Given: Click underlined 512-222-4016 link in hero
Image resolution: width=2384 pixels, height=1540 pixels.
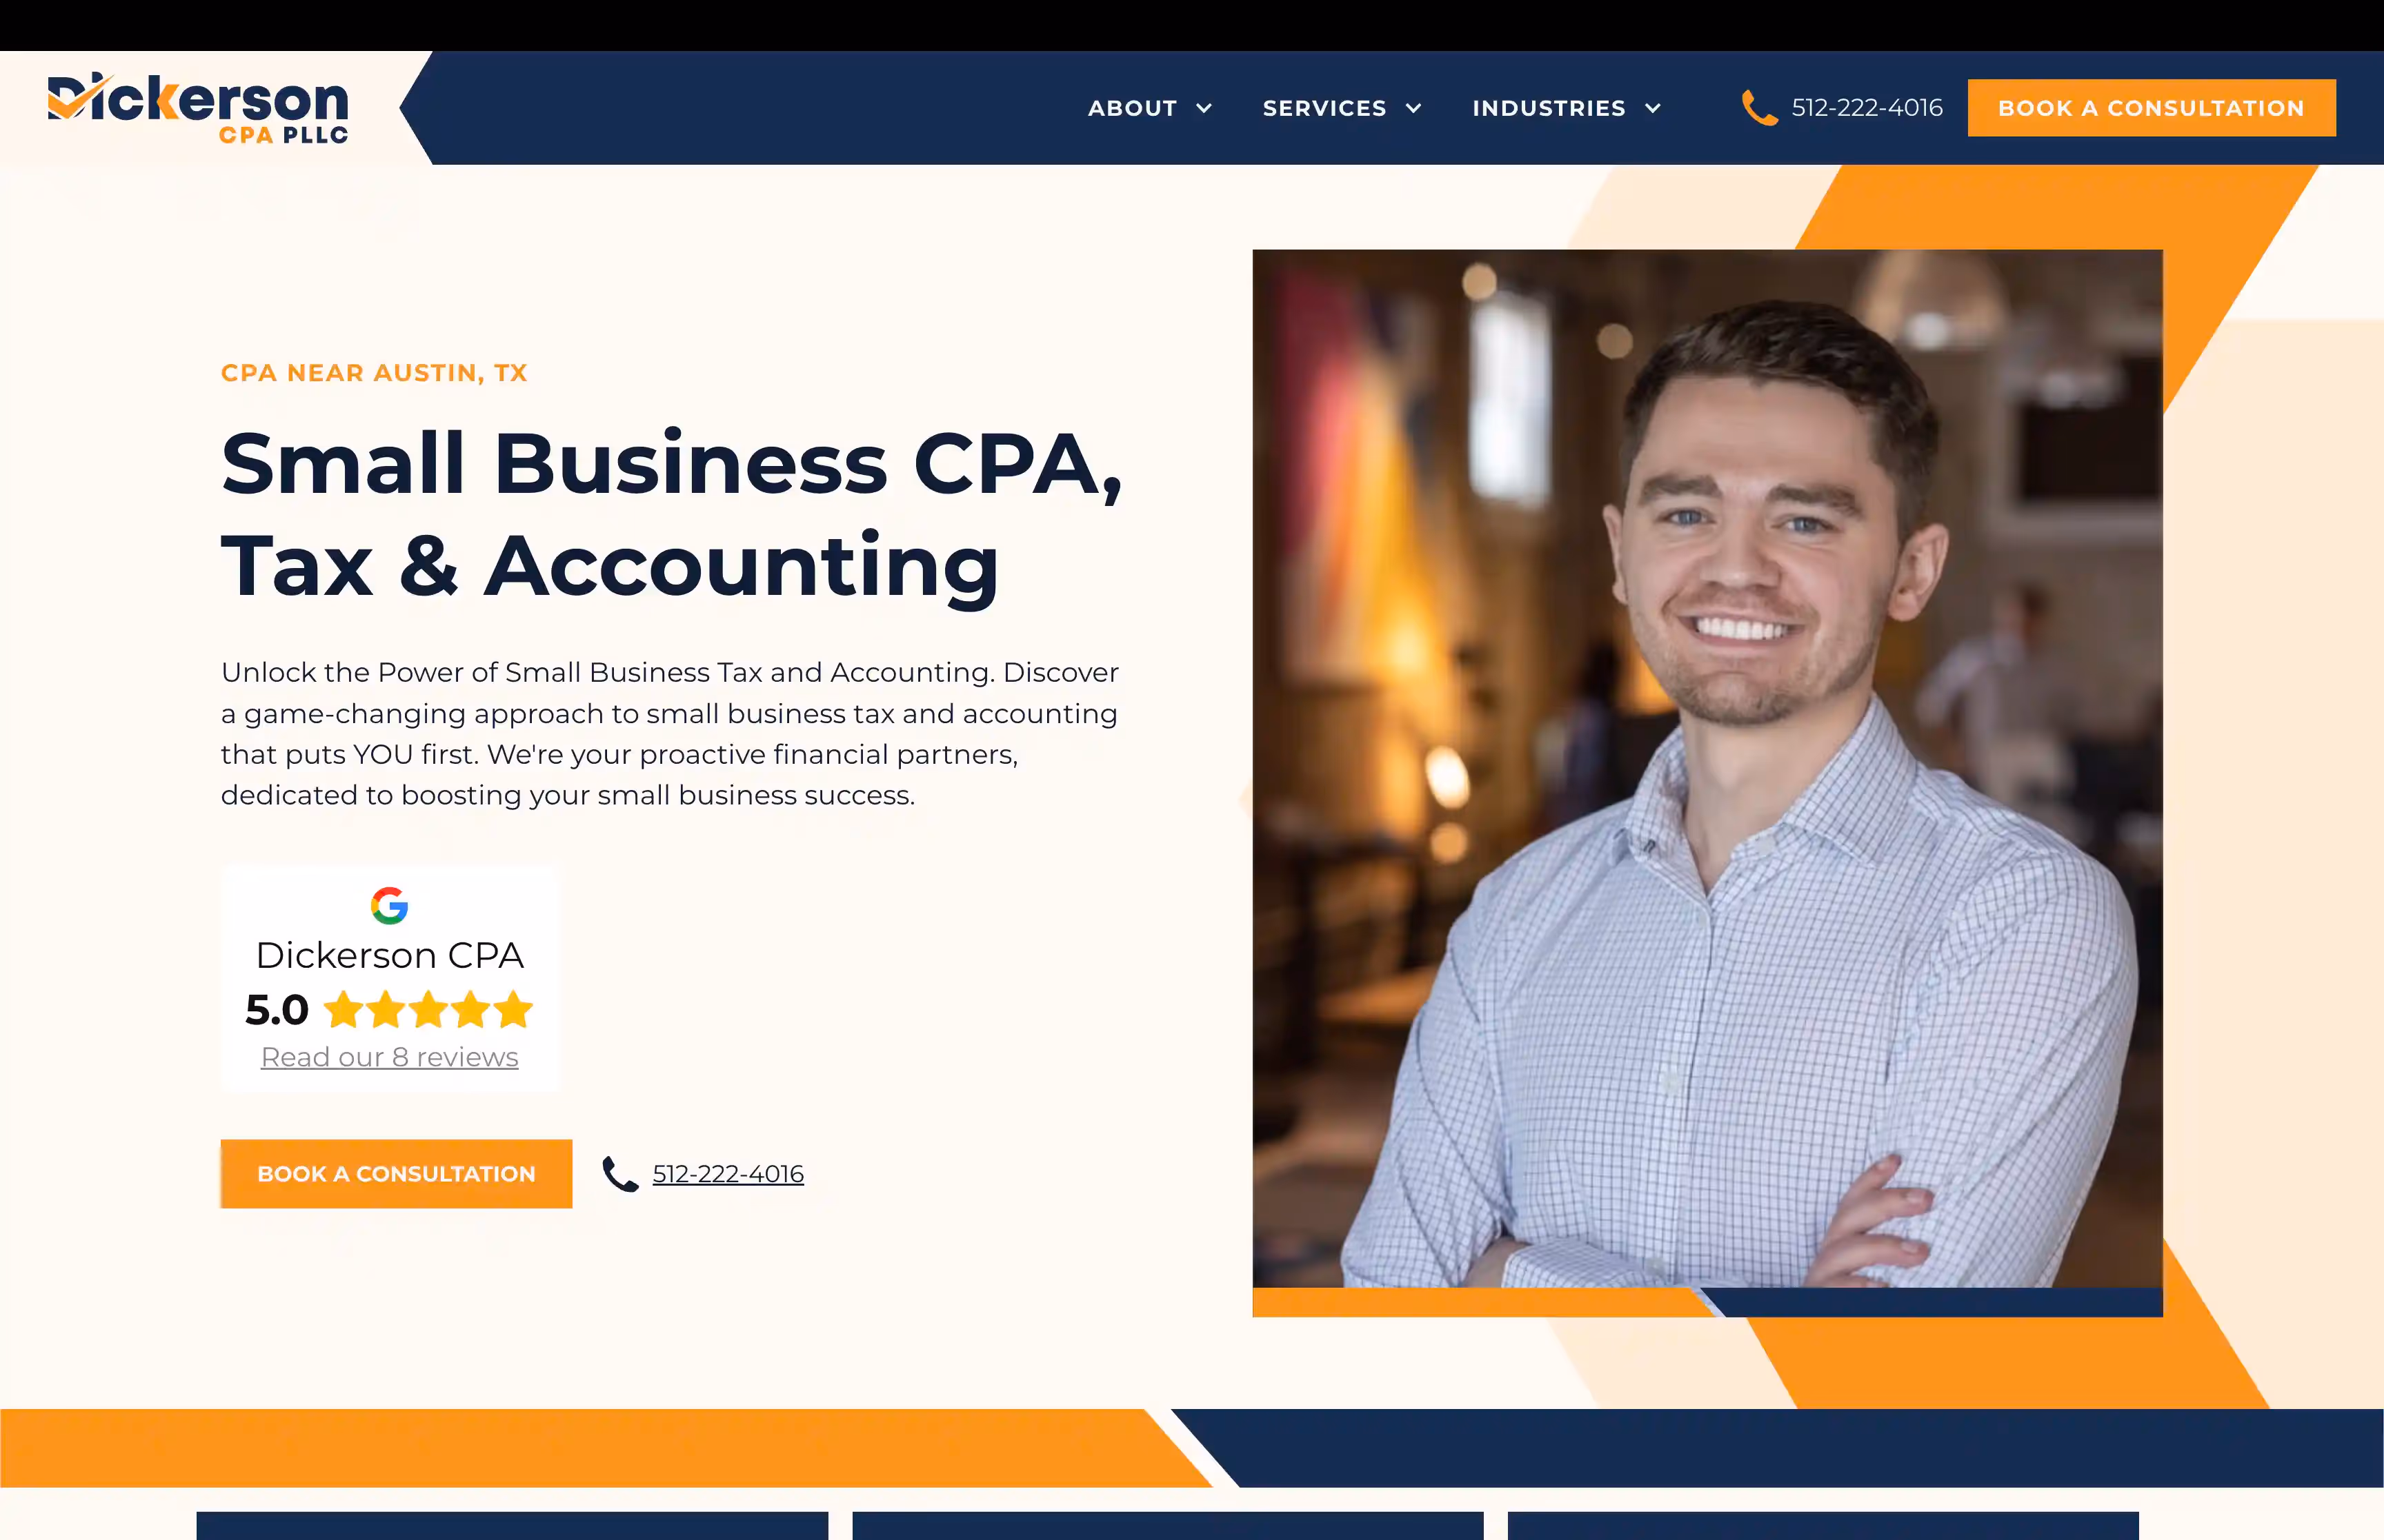Looking at the screenshot, I should point(728,1174).
